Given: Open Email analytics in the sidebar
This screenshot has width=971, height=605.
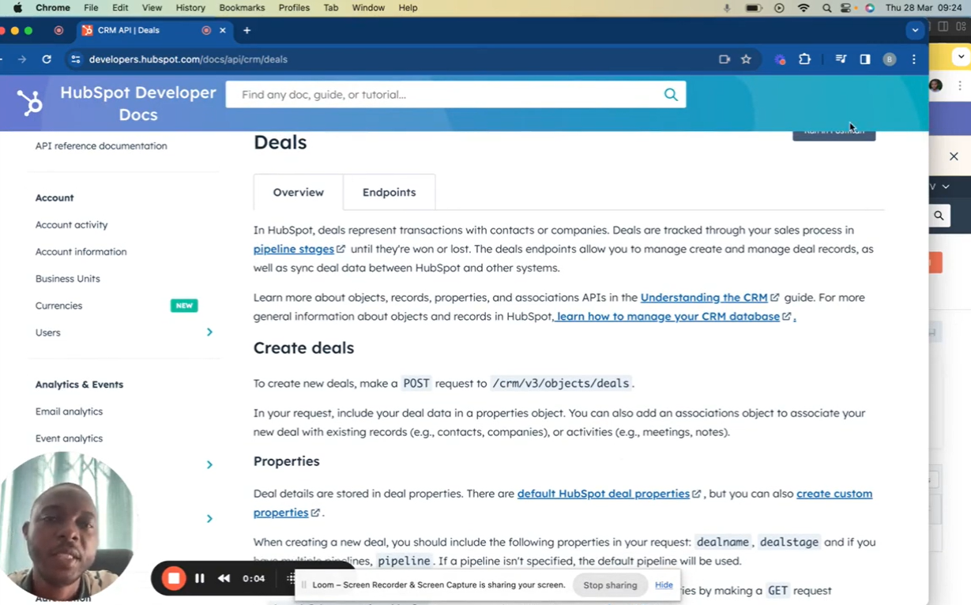Looking at the screenshot, I should point(69,411).
